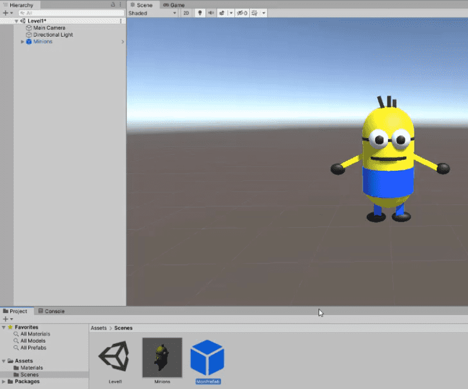Collapse the Assets folder tree
468x389 pixels.
(x=4, y=361)
